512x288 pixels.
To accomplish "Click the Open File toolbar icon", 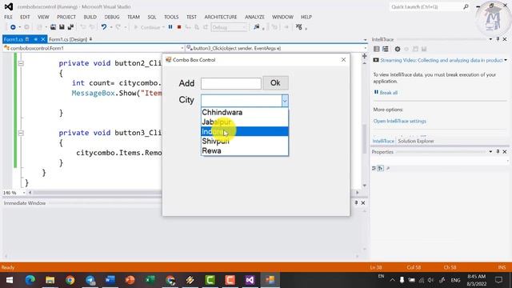I will pyautogui.click(x=53, y=27).
